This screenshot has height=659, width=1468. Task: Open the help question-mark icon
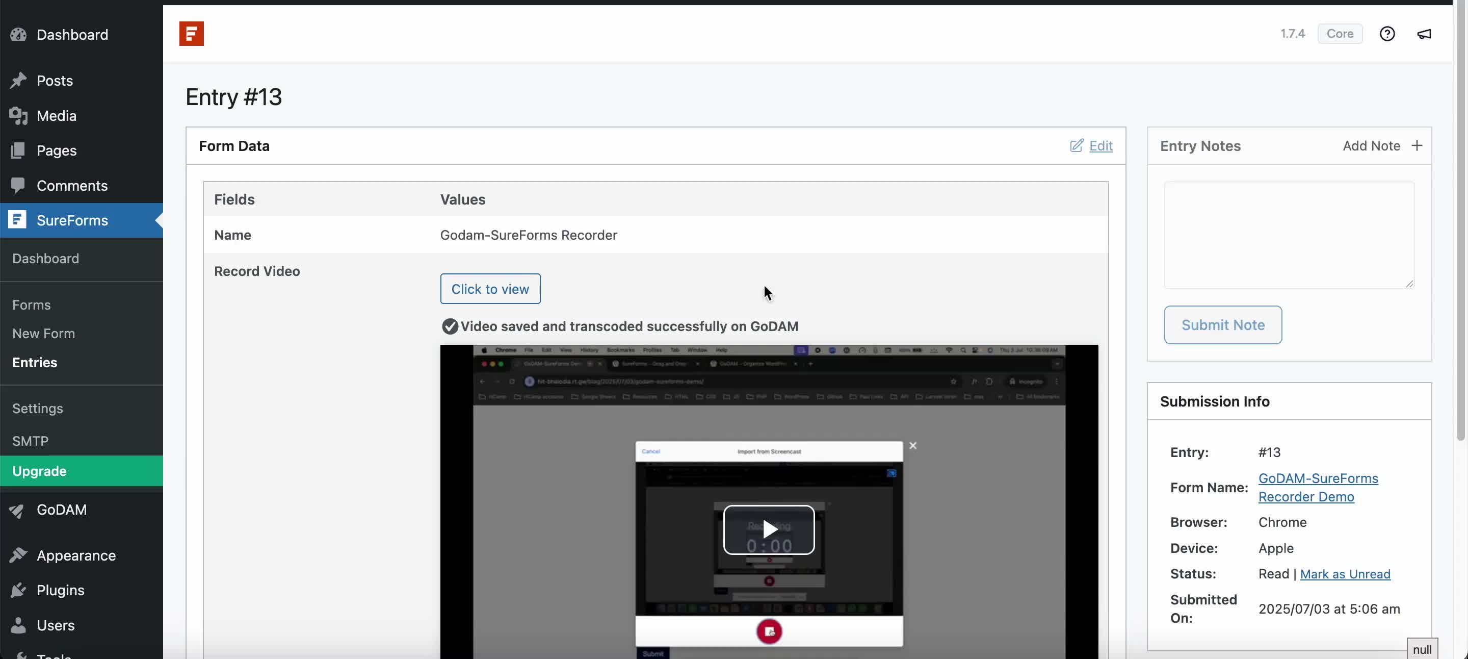[1387, 34]
